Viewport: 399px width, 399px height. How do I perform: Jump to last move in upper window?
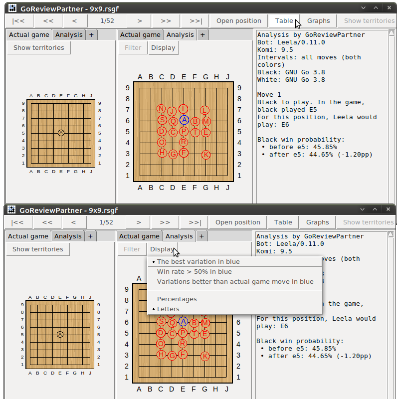[x=196, y=21]
